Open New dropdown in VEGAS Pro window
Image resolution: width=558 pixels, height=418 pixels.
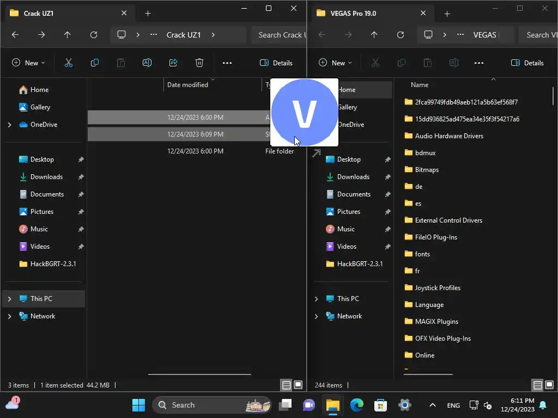[x=335, y=63]
